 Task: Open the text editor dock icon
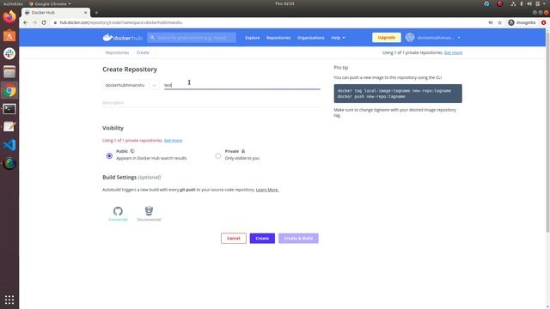point(9,127)
